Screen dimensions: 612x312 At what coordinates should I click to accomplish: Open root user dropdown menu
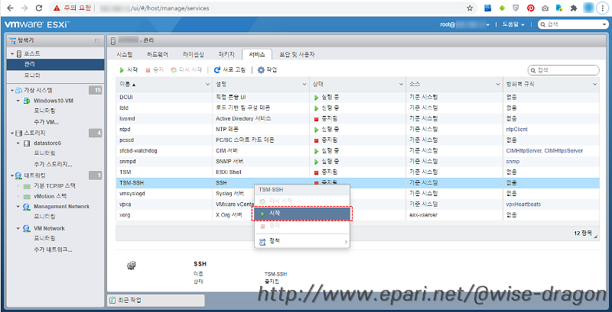(464, 24)
